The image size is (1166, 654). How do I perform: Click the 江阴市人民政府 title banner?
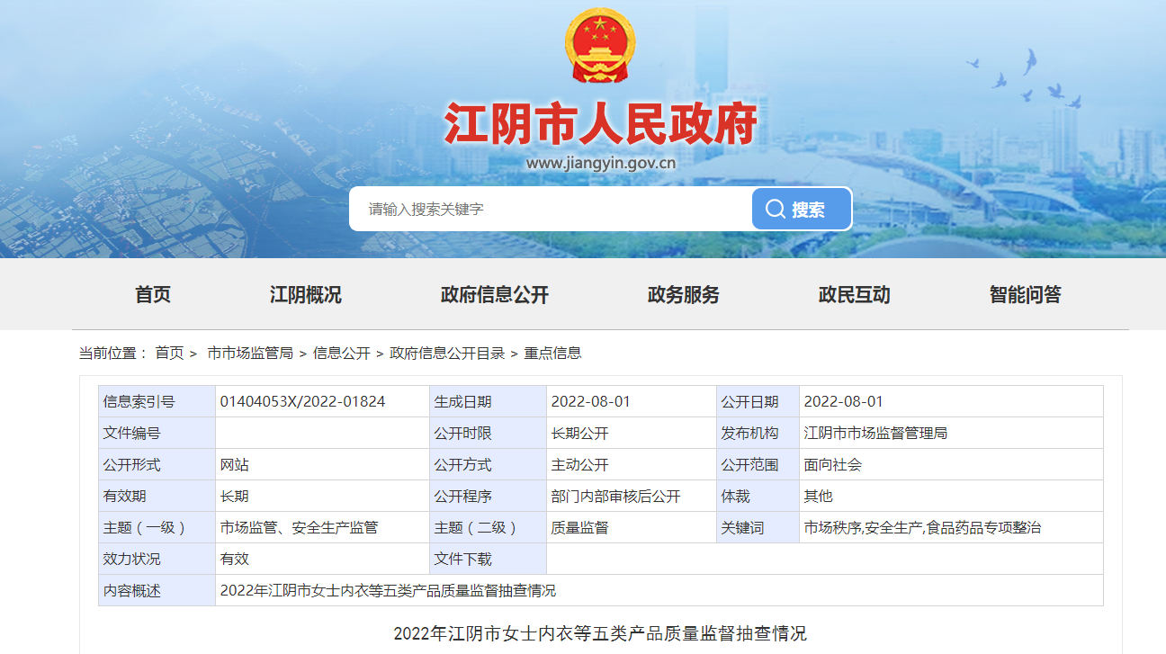point(600,124)
